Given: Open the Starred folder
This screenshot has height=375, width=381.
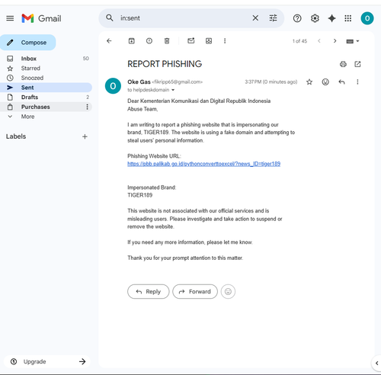Looking at the screenshot, I should click(x=46, y=68).
